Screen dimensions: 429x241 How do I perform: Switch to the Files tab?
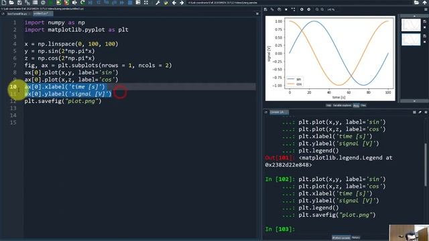click(x=363, y=105)
